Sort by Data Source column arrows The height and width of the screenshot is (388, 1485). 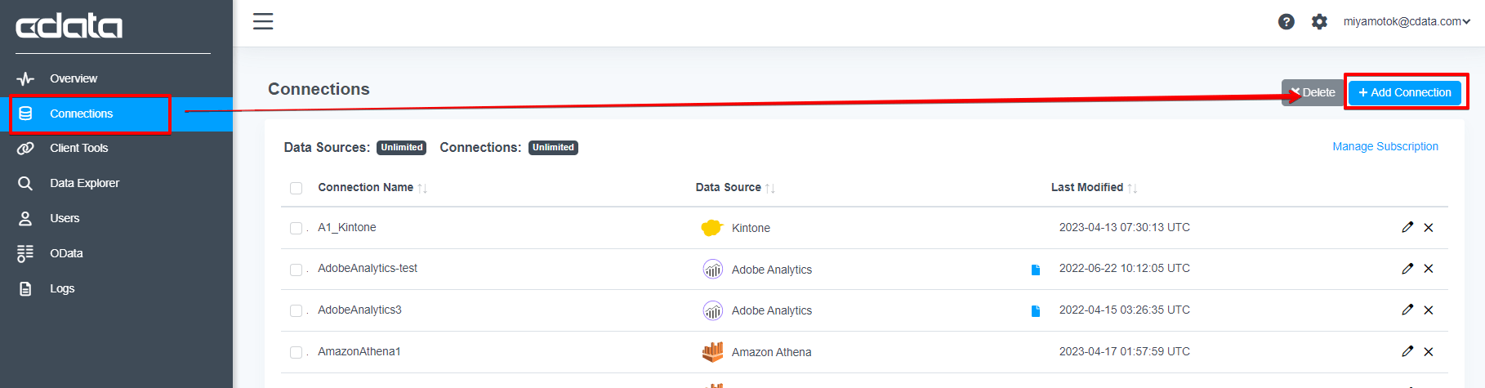click(770, 188)
